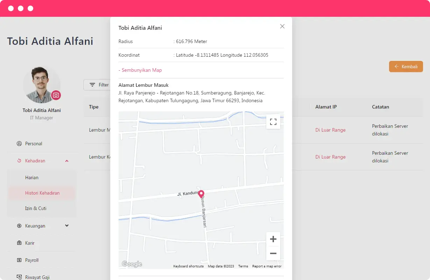Viewport: 430px width, 280px height.
Task: Zoom in on the map
Action: coord(273,239)
